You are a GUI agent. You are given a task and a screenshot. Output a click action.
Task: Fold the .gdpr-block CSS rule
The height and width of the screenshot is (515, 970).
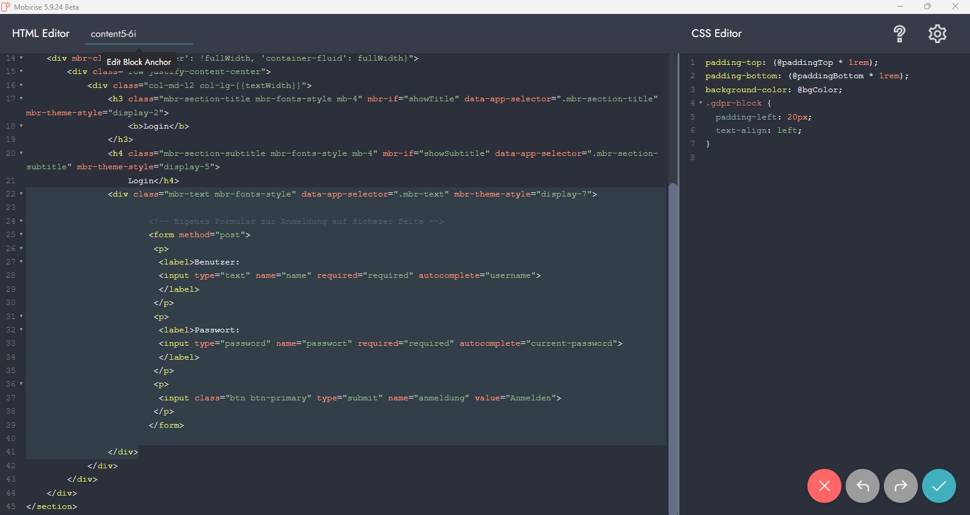coord(701,103)
